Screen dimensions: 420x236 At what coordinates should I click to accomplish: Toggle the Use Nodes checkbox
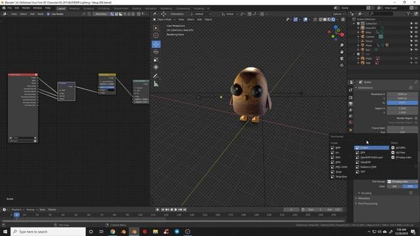tap(48, 14)
